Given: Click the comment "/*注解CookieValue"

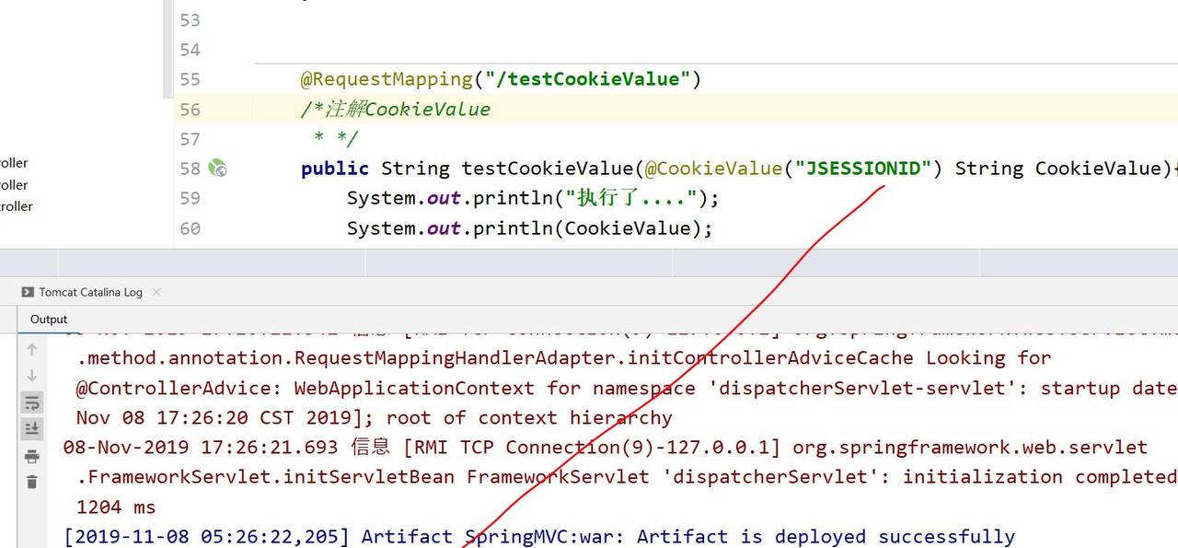Looking at the screenshot, I should click(x=396, y=110).
